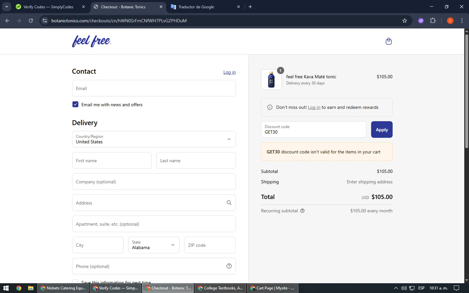Click the Last name field
This screenshot has width=469, height=293.
pos(196,161)
